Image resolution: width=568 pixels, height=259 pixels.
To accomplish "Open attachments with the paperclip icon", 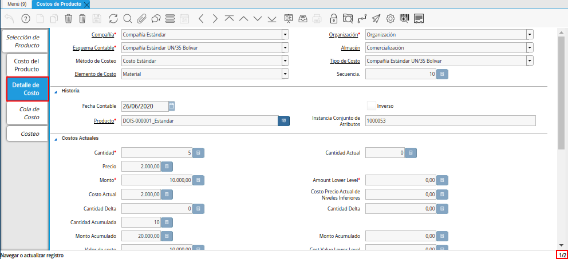I will [x=141, y=18].
